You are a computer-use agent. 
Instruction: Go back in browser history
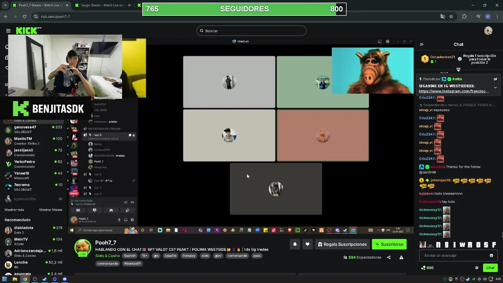[x=6, y=17]
